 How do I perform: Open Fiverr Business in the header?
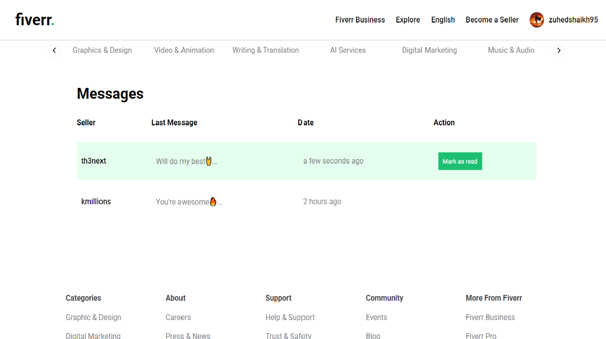(360, 20)
